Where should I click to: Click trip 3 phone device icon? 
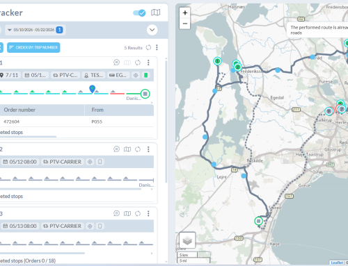[100, 226]
